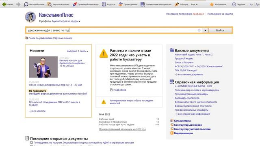260x146 pixels.
Task: Open Перечень мер в связи с коронавирусом
Action: tap(197, 90)
